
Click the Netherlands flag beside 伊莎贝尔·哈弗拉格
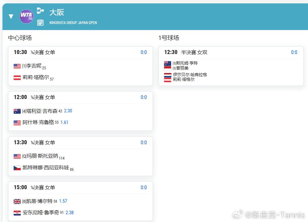168,75
